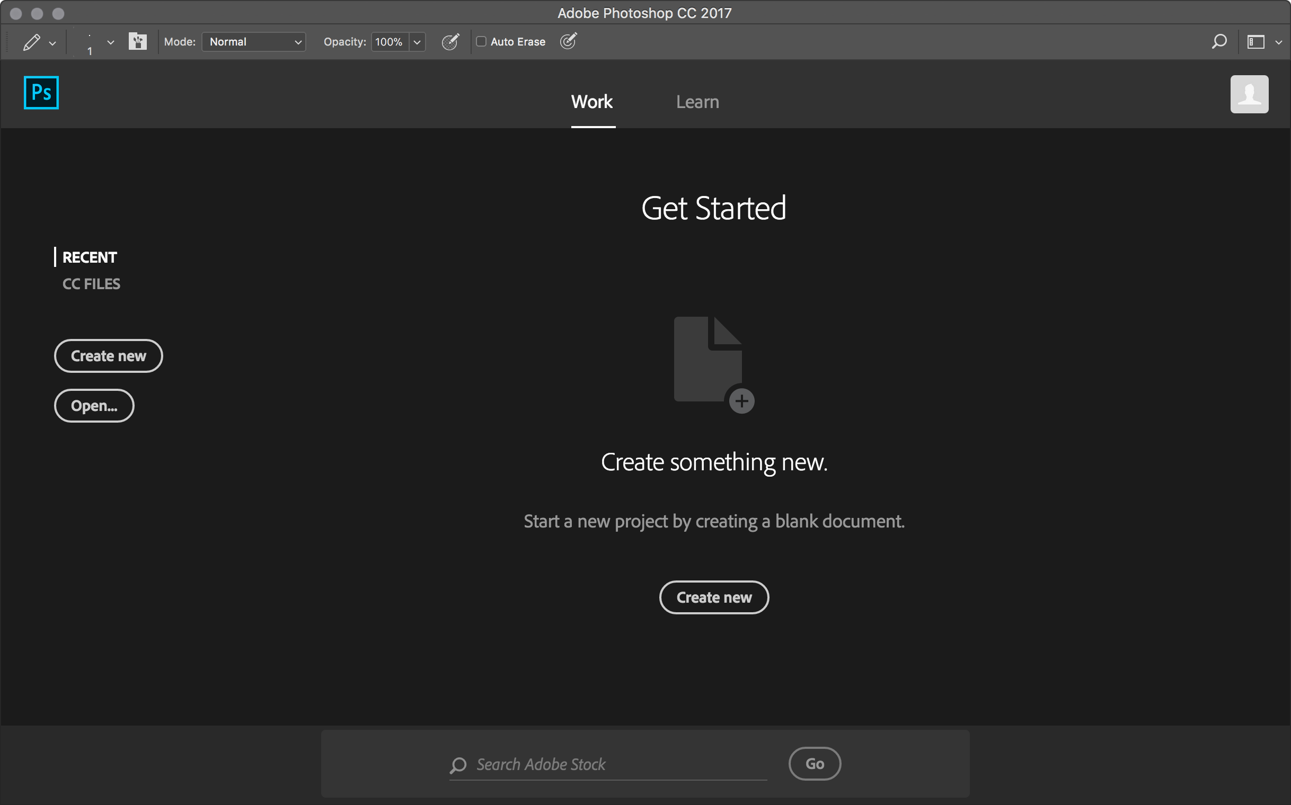Enable tablet pressure controls size
1291x805 pixels.
point(568,41)
